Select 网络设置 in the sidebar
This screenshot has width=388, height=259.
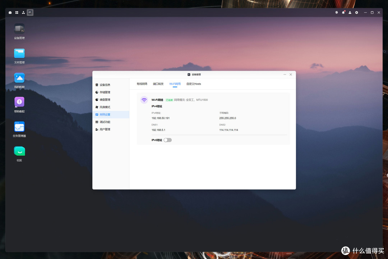(x=111, y=114)
